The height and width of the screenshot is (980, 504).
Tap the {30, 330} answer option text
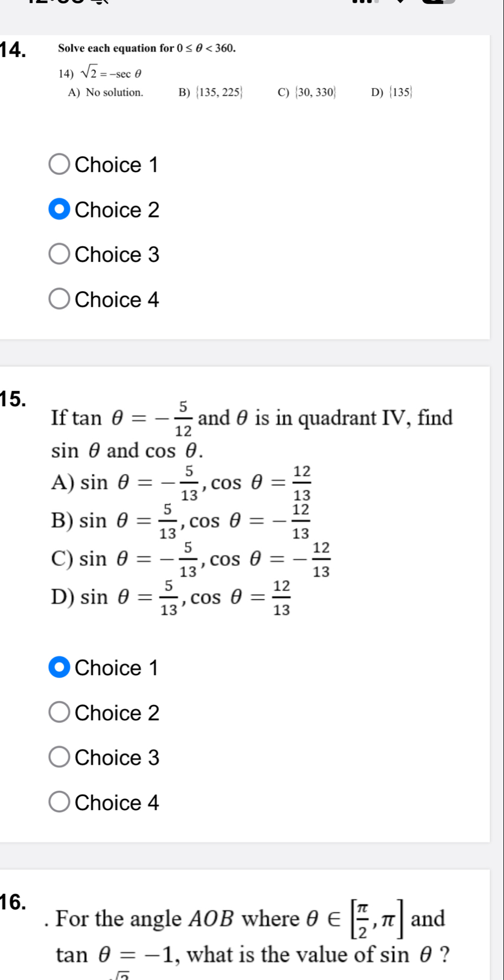315,92
